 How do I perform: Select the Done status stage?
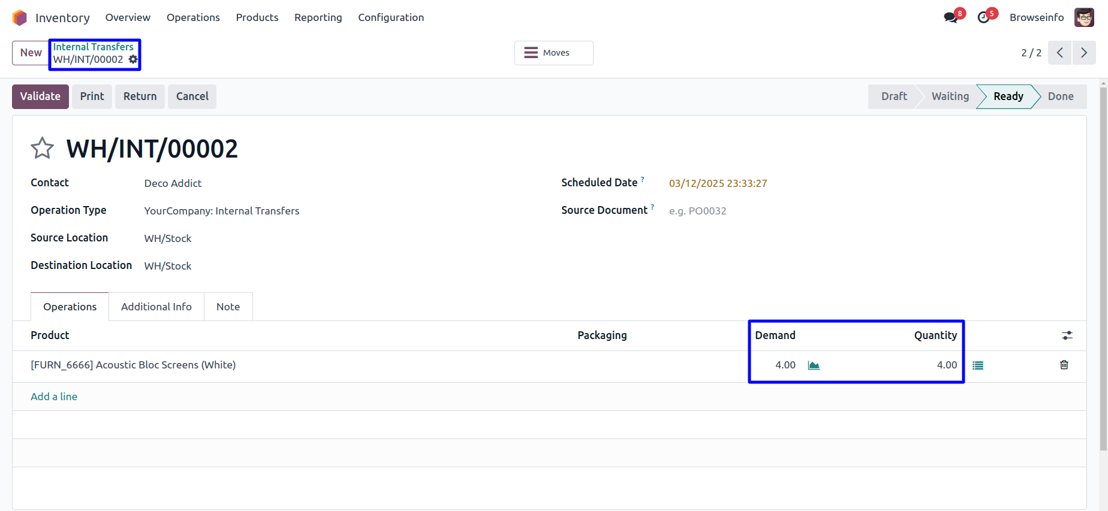tap(1060, 96)
